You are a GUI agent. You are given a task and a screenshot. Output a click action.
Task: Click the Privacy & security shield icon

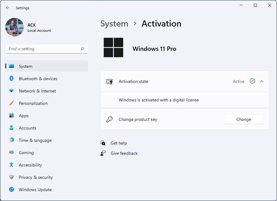11,177
